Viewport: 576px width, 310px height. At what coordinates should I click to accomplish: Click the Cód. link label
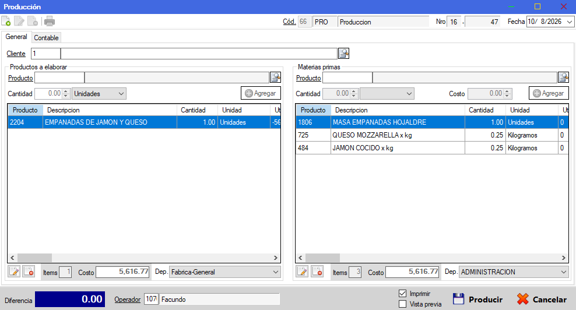tap(289, 22)
